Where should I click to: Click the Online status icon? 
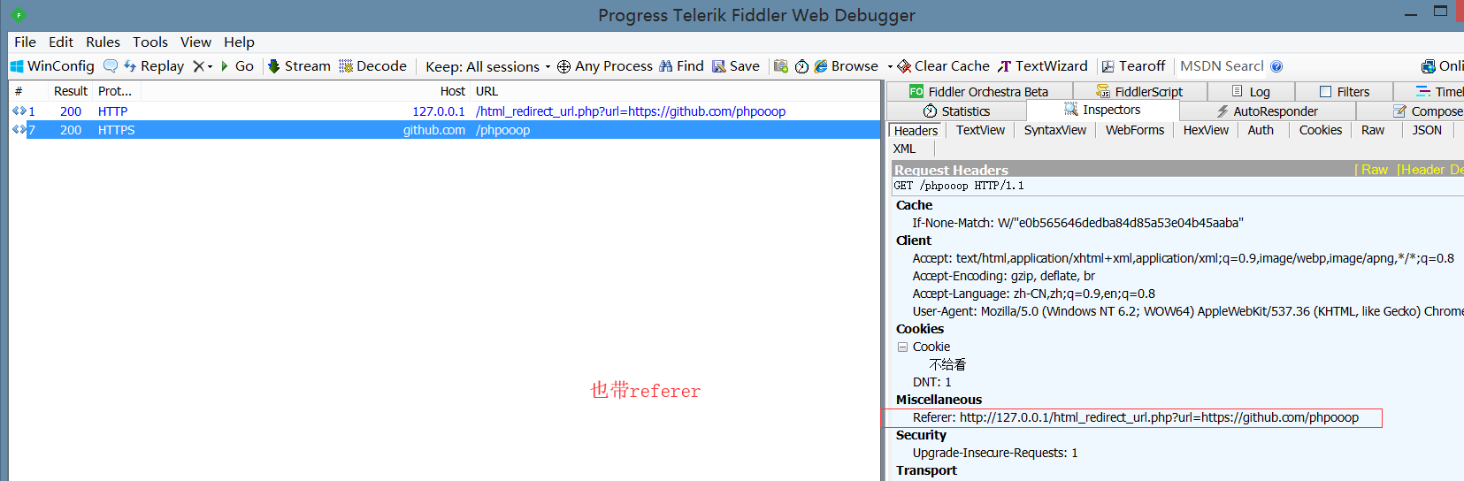[x=1429, y=66]
